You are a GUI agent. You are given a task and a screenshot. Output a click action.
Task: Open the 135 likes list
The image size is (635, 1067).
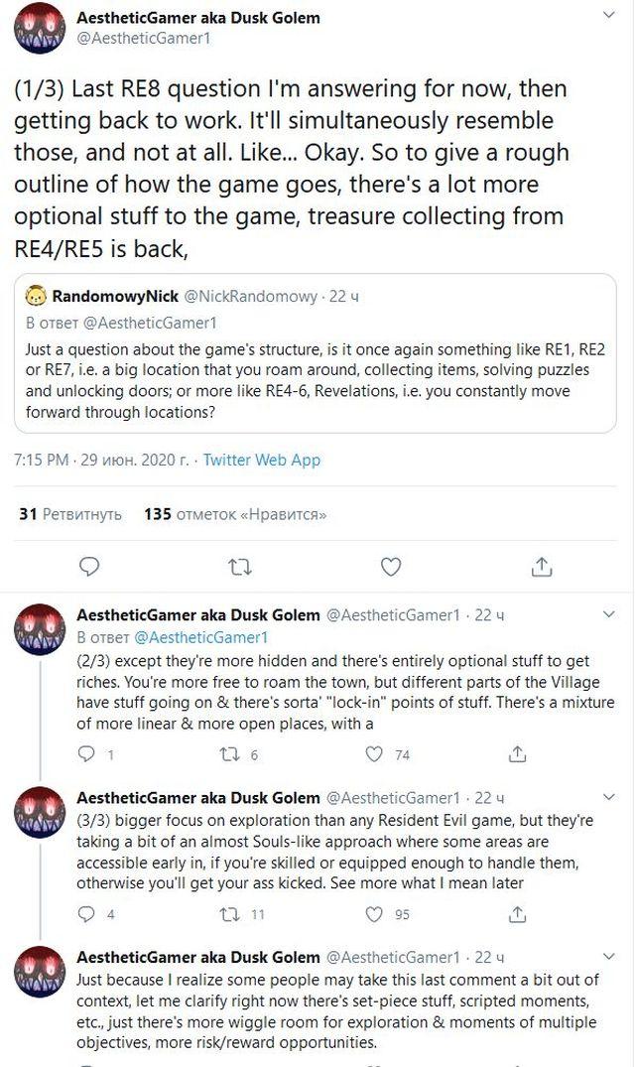click(235, 514)
